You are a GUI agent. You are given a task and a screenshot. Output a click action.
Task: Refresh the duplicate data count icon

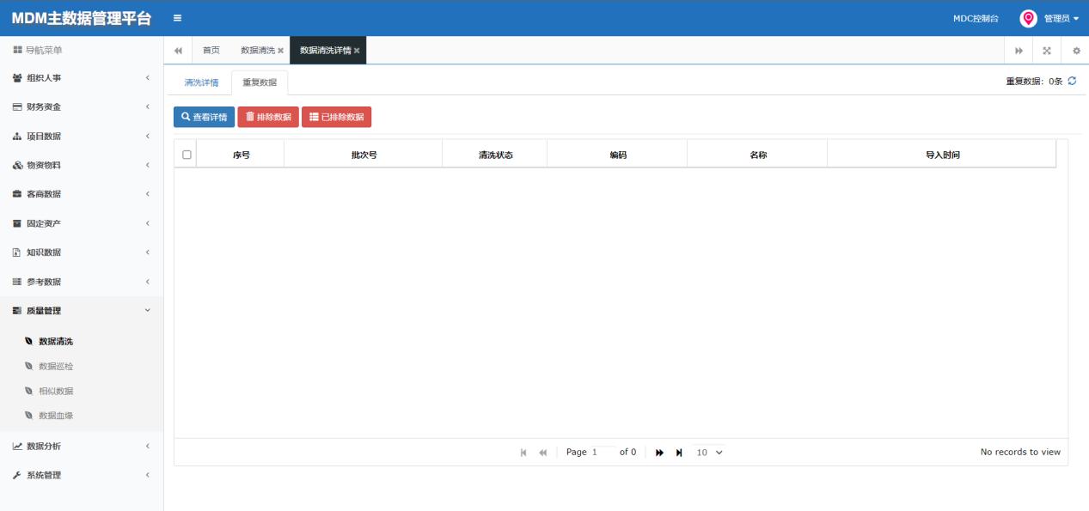[x=1072, y=81]
